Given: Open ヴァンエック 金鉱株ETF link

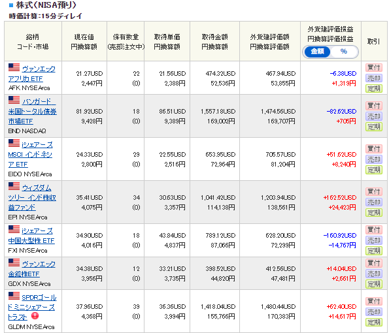Looking at the screenshot, I should click(x=32, y=269).
